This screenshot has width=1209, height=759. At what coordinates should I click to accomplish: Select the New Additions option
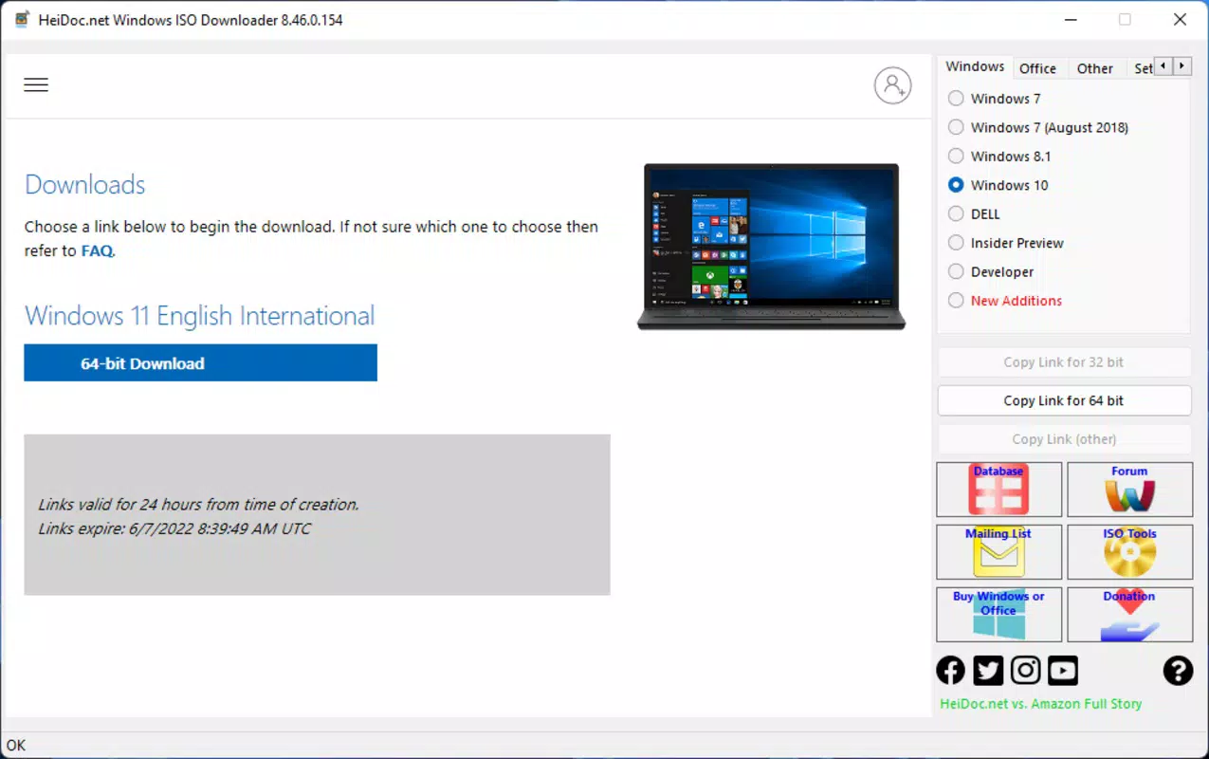click(956, 301)
